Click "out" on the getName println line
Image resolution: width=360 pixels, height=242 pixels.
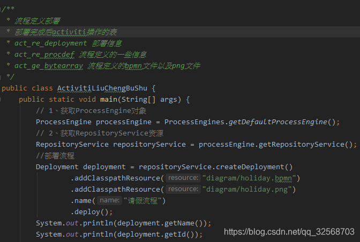72,223
